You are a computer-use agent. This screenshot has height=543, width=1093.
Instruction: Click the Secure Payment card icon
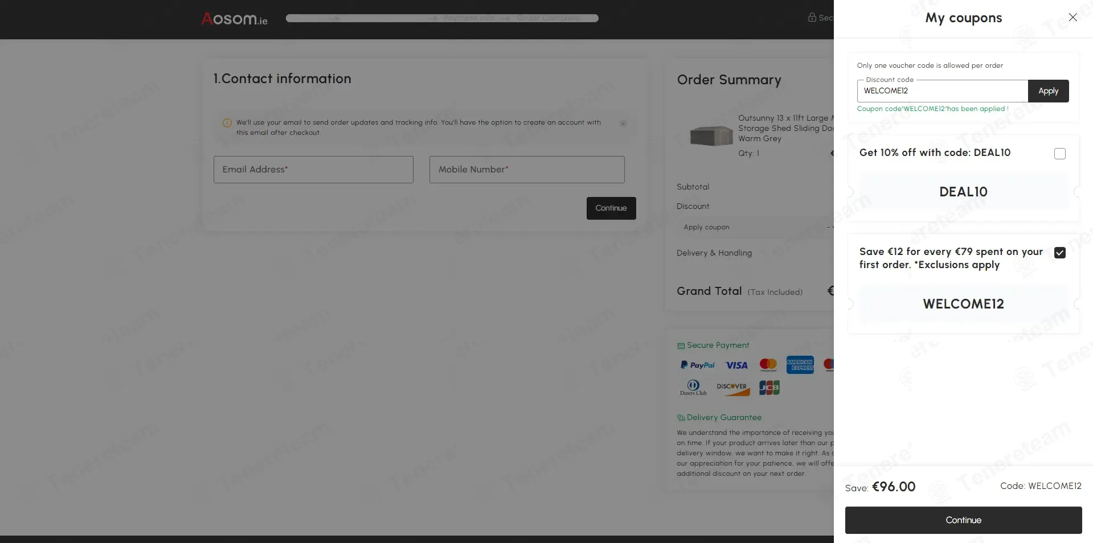click(x=681, y=345)
